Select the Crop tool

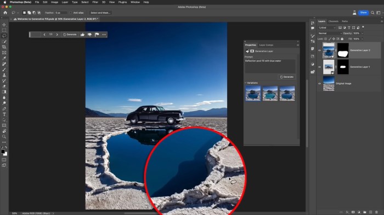4,47
